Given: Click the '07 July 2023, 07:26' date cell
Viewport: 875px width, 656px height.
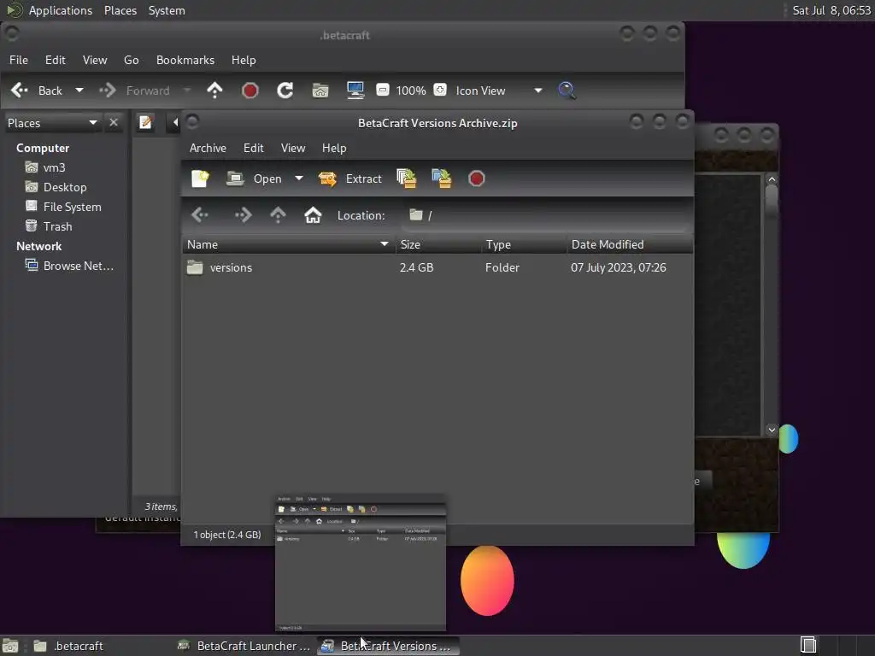Looking at the screenshot, I should (619, 267).
